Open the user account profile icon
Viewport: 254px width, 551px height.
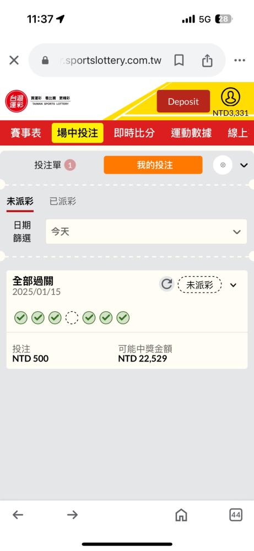tap(230, 98)
